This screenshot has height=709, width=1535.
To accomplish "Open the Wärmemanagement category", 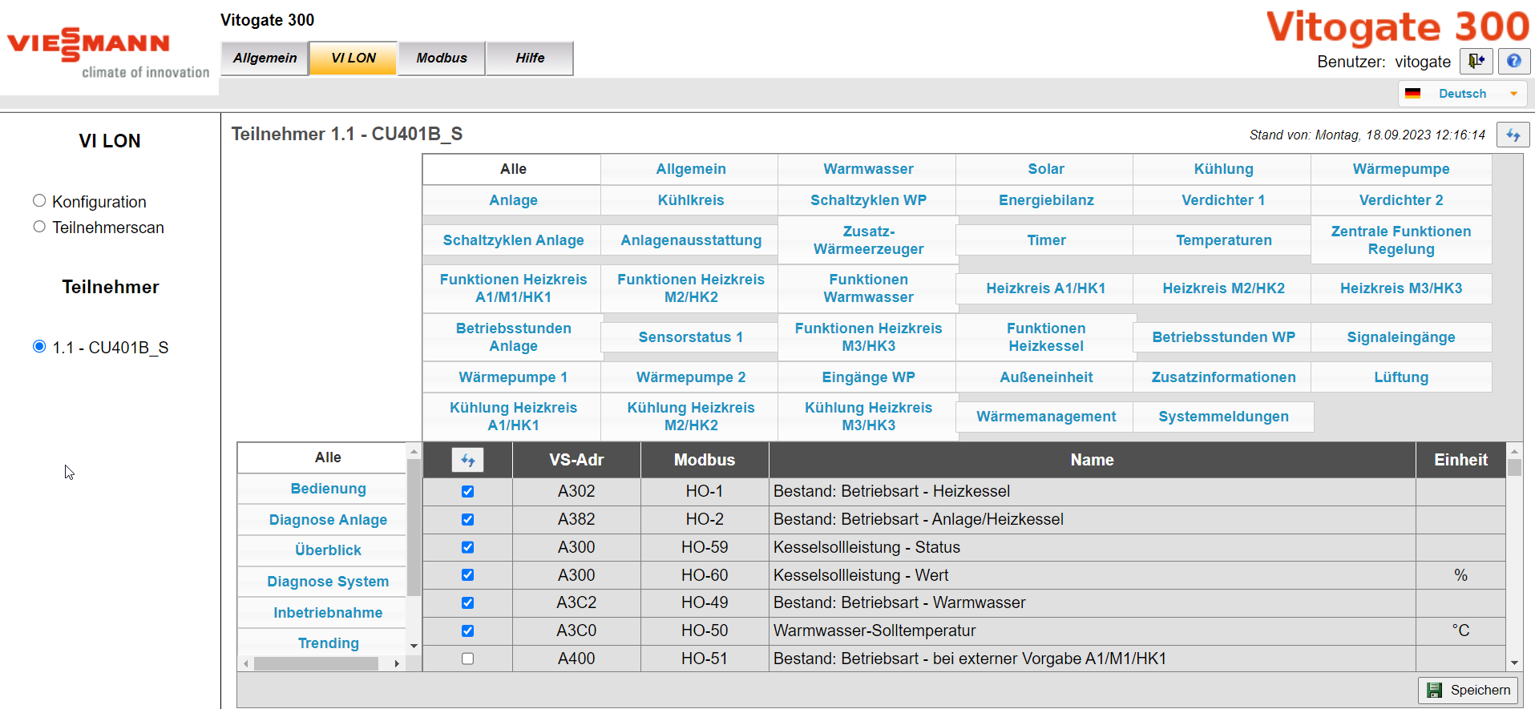I will [x=1046, y=417].
